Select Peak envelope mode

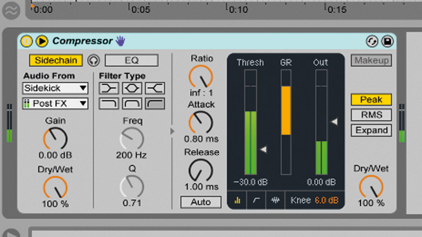click(371, 100)
